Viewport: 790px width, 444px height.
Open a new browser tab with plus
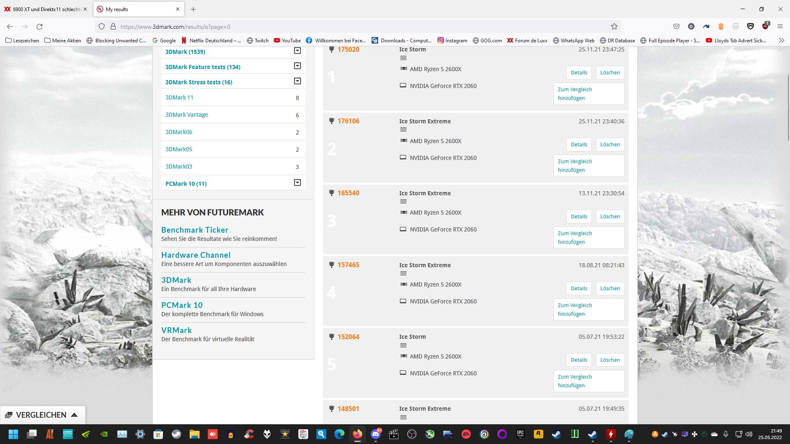[x=193, y=9]
